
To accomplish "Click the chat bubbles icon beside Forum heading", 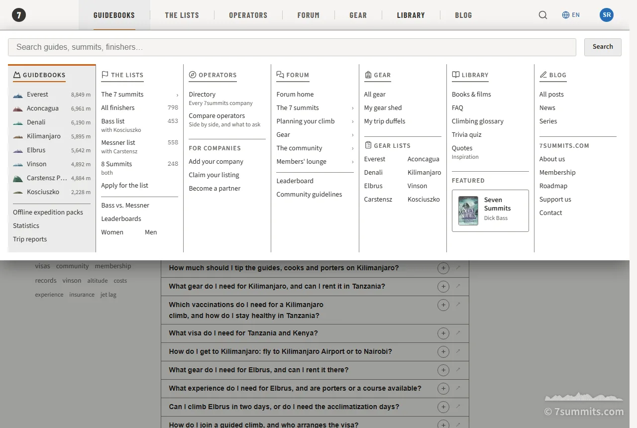I will (x=280, y=75).
